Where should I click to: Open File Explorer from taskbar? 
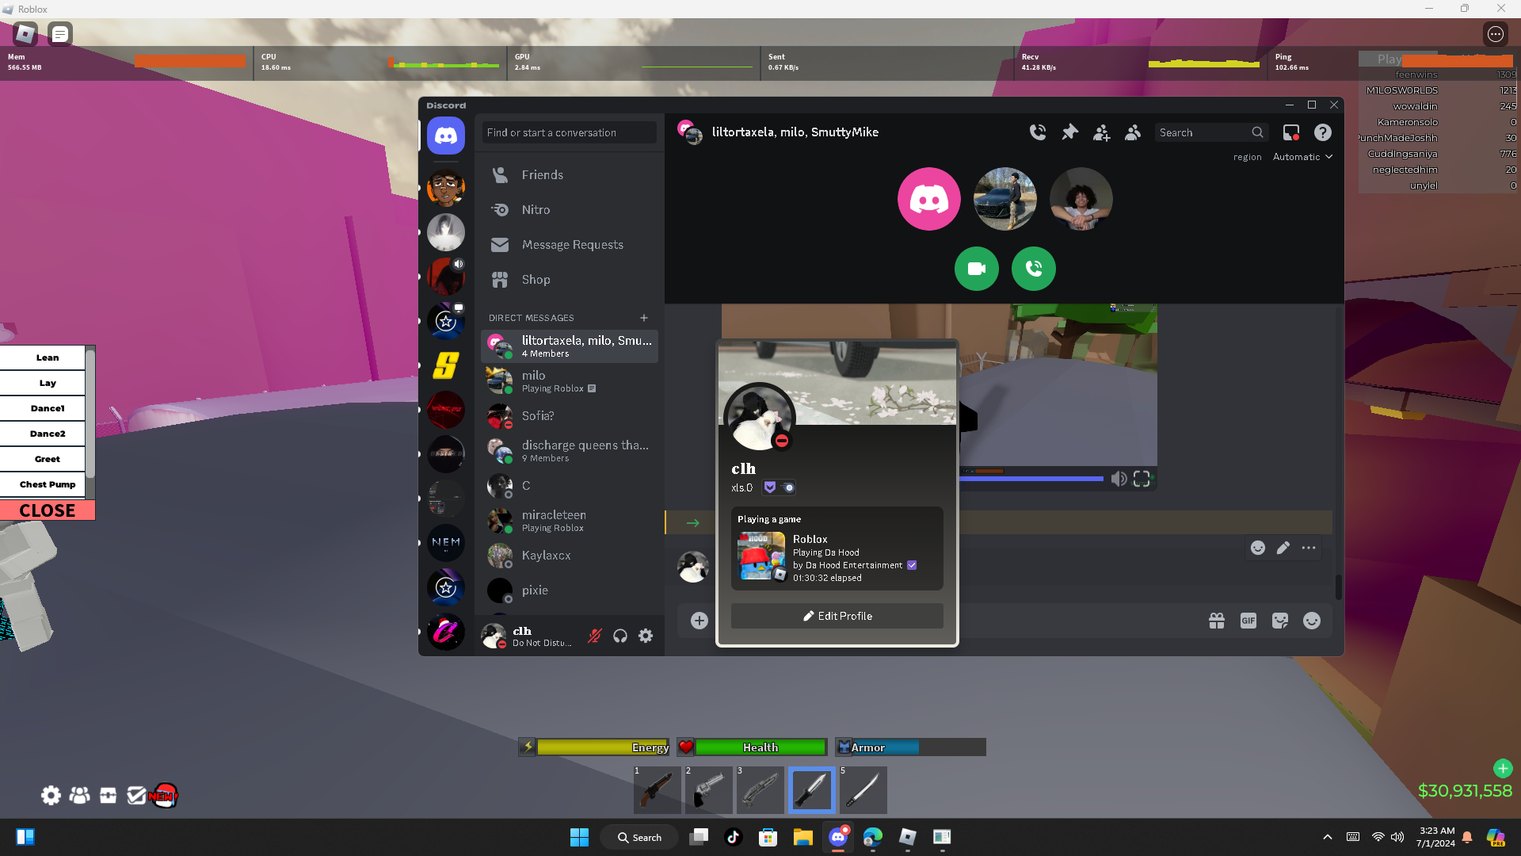803,837
